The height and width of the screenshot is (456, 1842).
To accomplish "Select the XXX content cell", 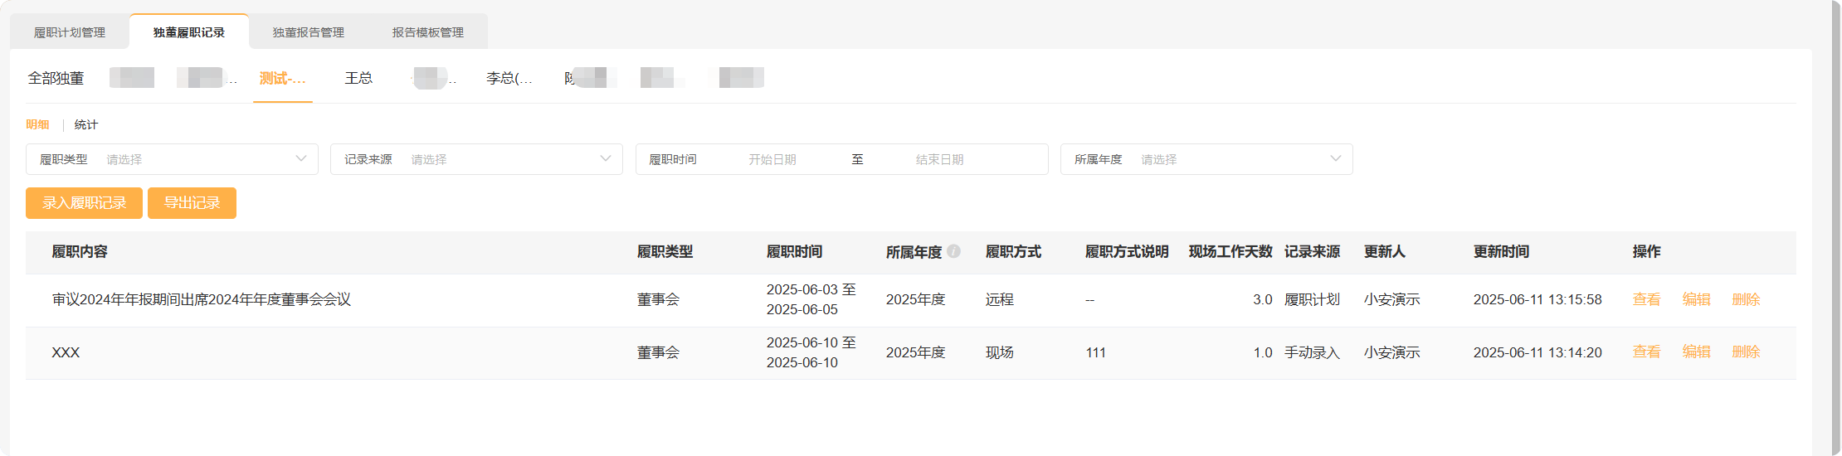I will pos(66,352).
